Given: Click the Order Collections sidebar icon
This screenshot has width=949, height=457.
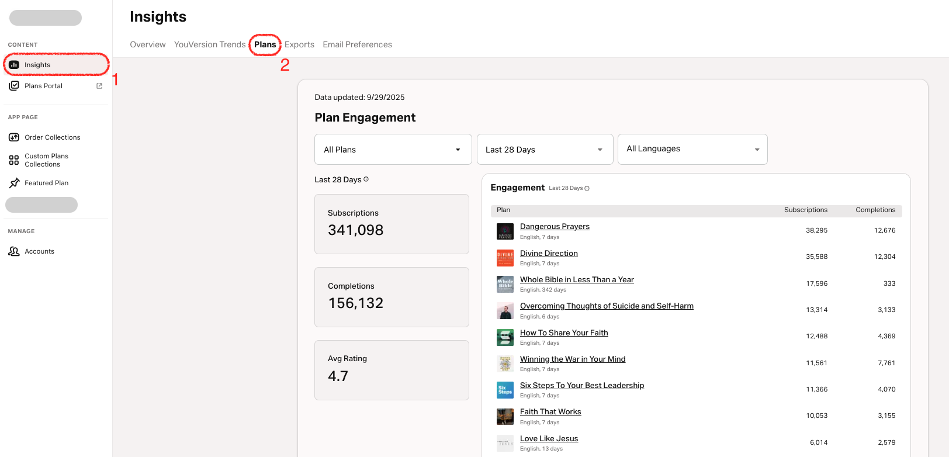Looking at the screenshot, I should tap(14, 137).
